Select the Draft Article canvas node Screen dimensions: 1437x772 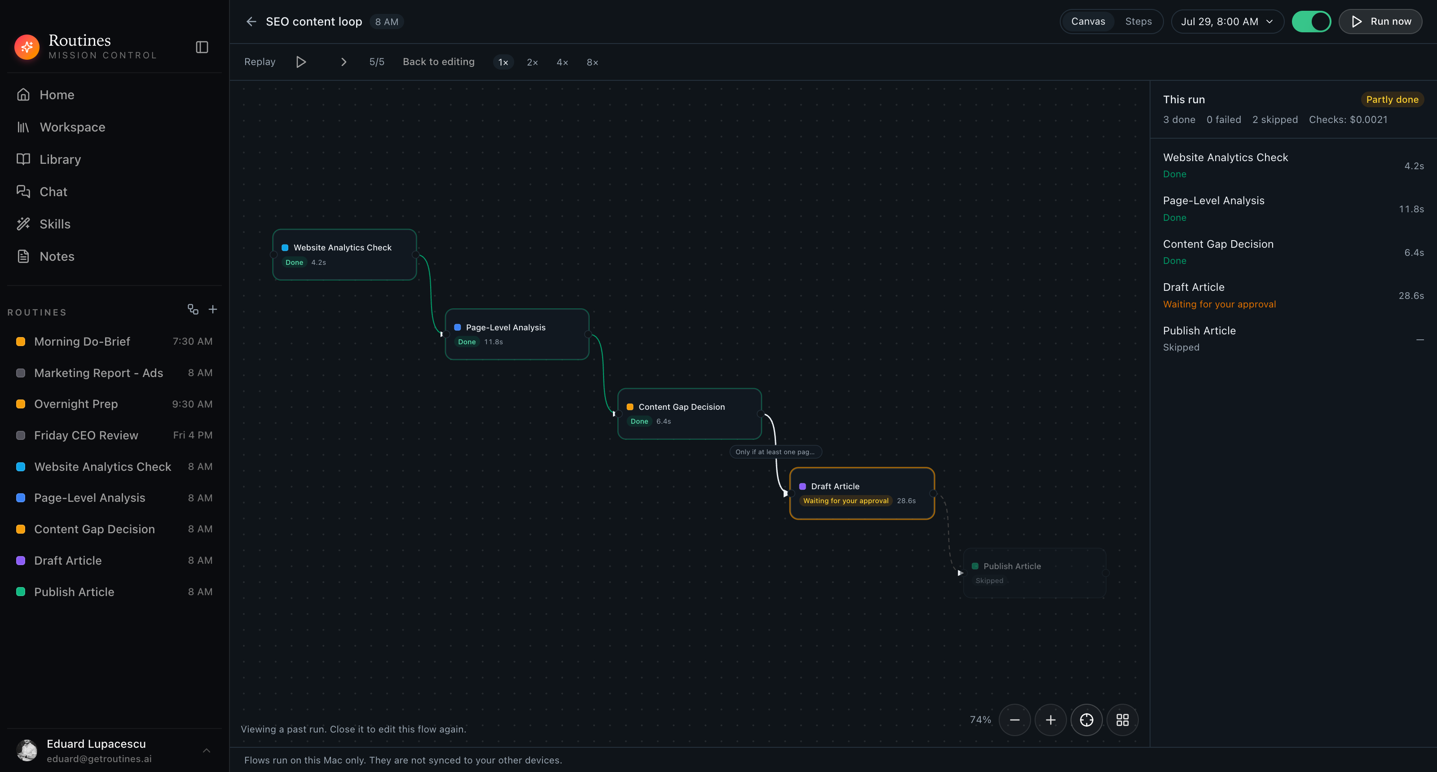862,493
